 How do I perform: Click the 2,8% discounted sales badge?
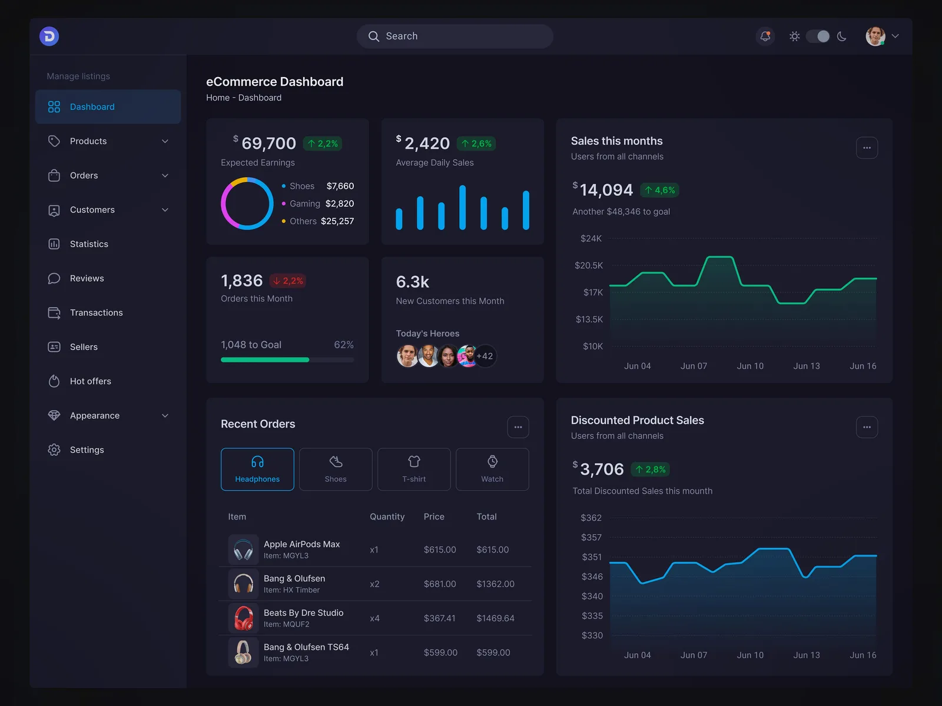[651, 469]
